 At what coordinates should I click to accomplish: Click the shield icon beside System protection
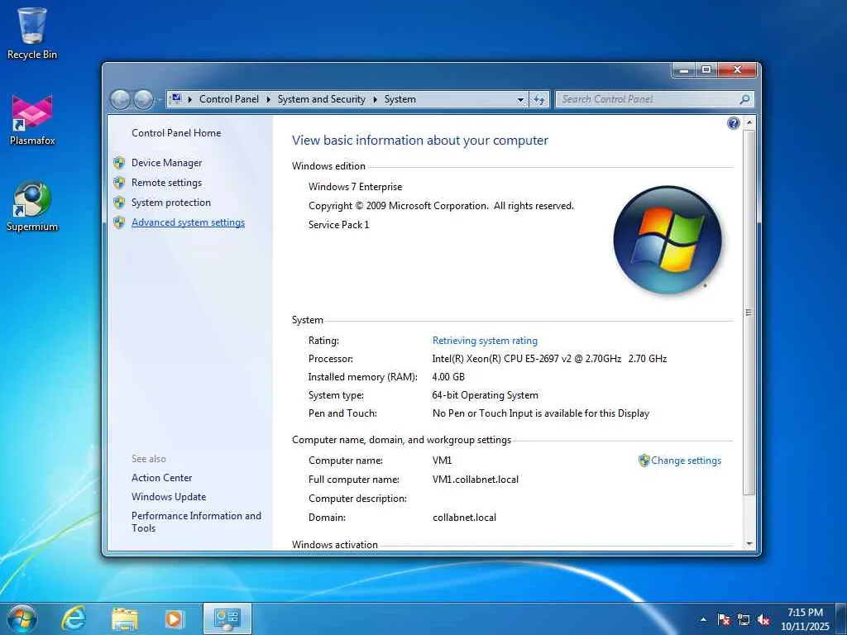[119, 203]
